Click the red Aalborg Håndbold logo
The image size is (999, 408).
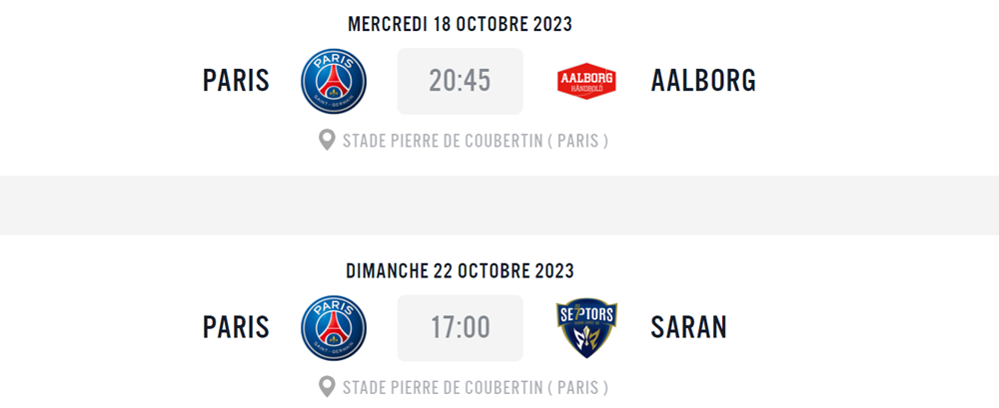tap(586, 81)
